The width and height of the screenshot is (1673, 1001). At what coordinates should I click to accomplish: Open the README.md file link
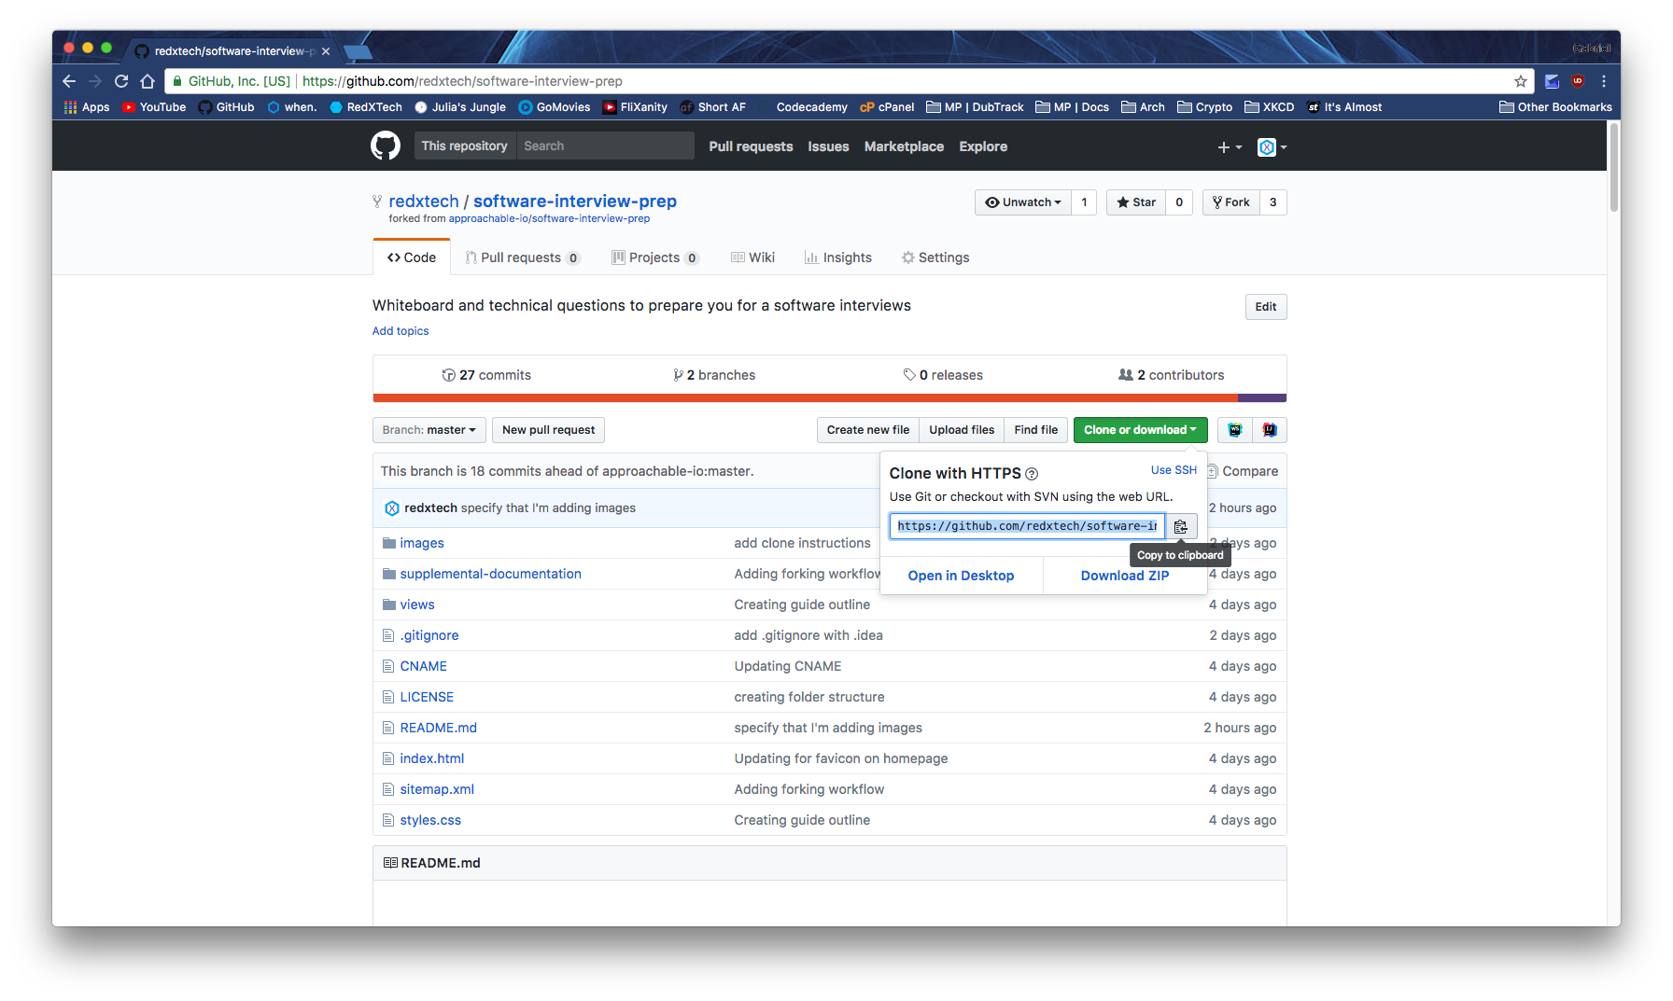pos(438,728)
